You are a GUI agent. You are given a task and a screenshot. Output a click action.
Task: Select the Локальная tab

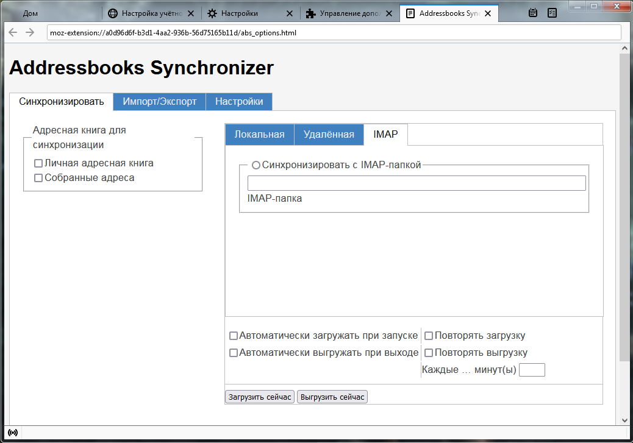point(259,134)
